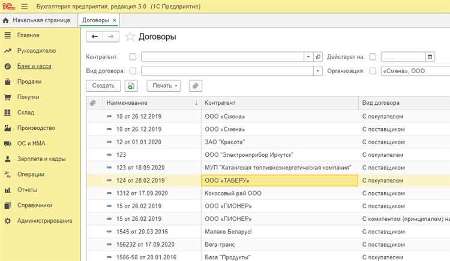Click the Операции icon in sidebar

click(x=8, y=174)
